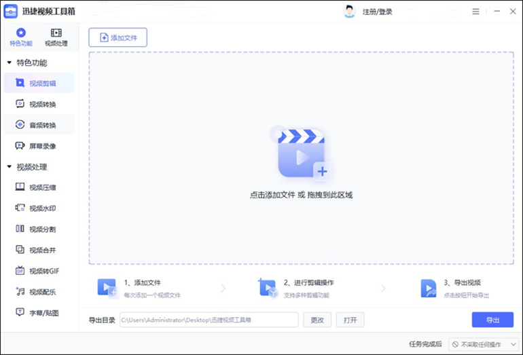Viewport: 523px width, 355px height.
Task: Click the clapperboard add-file icon
Action: point(301,153)
